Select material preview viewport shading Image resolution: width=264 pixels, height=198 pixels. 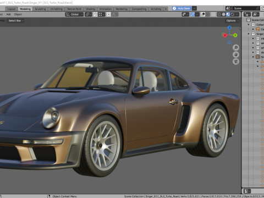tap(228, 14)
